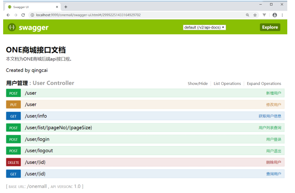Expand /user/list/{pageNo}/{pageSize} path
This screenshot has width=295, height=193.
click(58, 128)
